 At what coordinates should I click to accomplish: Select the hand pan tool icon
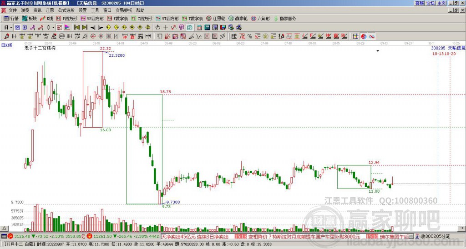coord(158,27)
